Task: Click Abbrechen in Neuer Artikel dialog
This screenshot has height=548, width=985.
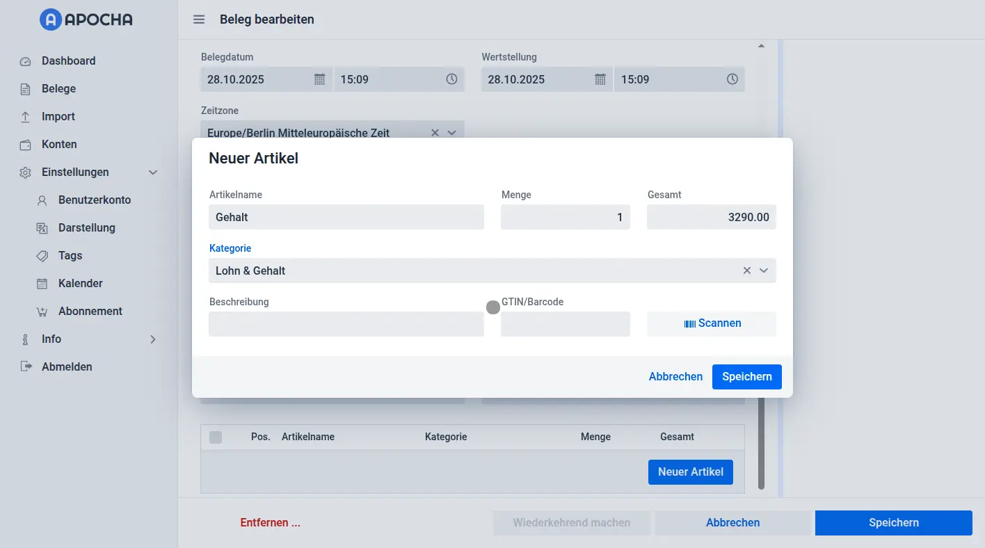Action: [675, 377]
